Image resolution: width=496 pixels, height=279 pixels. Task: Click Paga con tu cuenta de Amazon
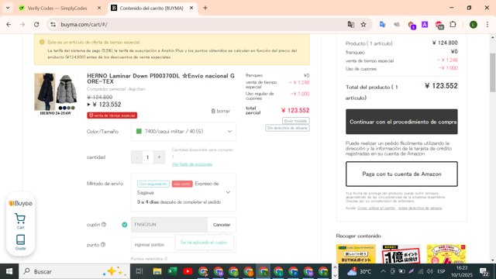tap(401, 174)
